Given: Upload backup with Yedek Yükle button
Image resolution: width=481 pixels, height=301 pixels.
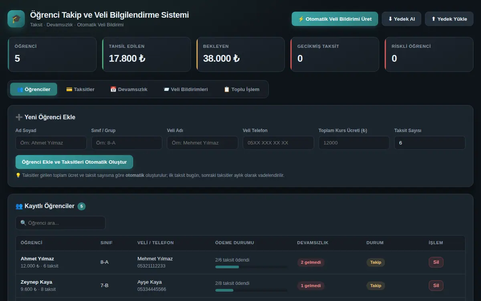Looking at the screenshot, I should 449,19.
